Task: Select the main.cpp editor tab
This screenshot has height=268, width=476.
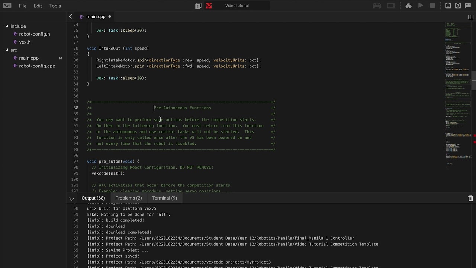Action: [96, 17]
